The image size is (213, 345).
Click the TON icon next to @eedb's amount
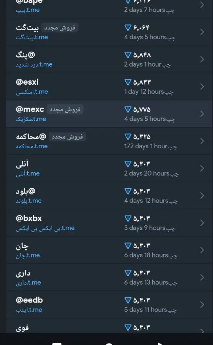(128, 300)
